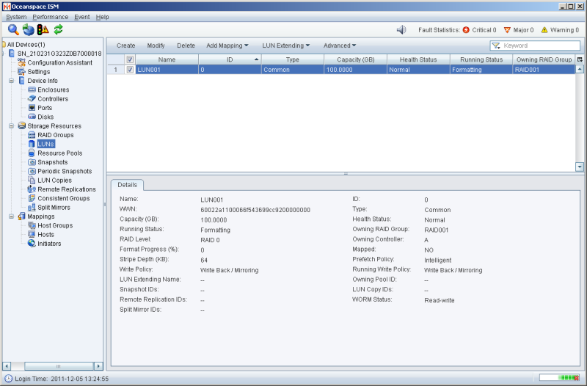Select the LUNs tree item
Viewport: 587px width, 386px height.
click(46, 144)
